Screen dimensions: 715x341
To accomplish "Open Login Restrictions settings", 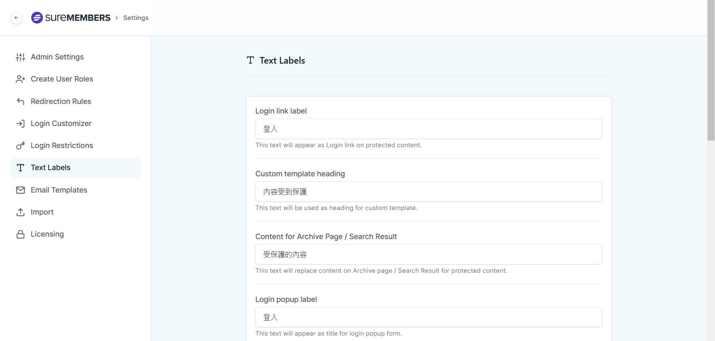I will [75, 146].
